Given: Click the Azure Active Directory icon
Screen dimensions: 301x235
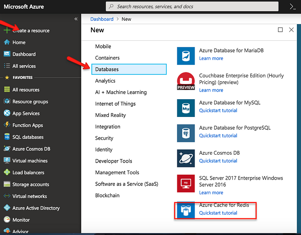Looking at the screenshot, I should (7, 208).
